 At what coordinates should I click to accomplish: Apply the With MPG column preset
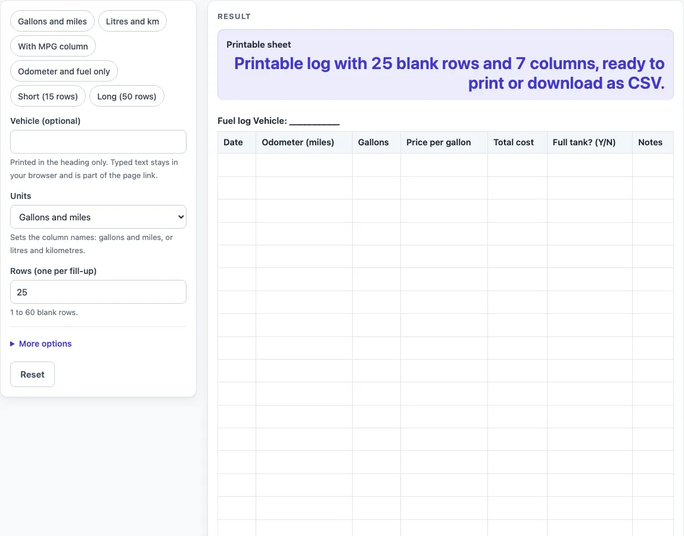coord(53,46)
